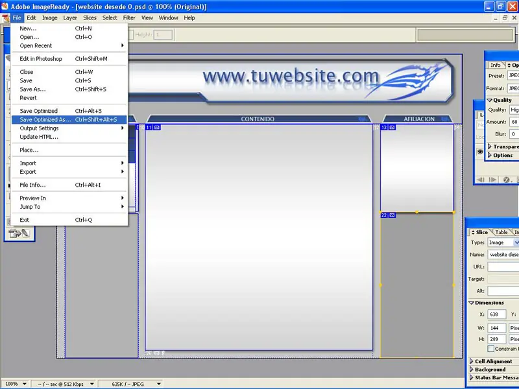
Task: Click the layer effects icon in Layers palette footer
Action: click(506, 180)
